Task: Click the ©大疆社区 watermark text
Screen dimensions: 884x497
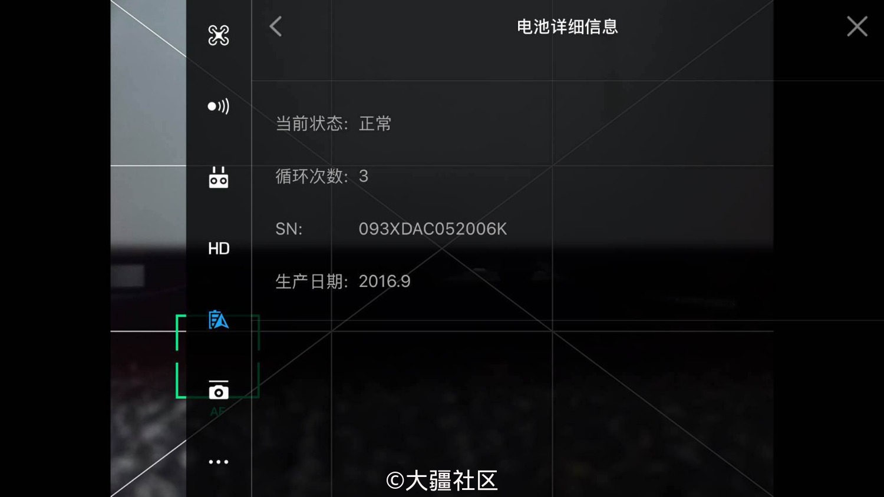Action: click(442, 481)
